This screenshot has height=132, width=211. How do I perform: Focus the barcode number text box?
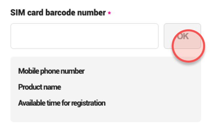pos(84,36)
